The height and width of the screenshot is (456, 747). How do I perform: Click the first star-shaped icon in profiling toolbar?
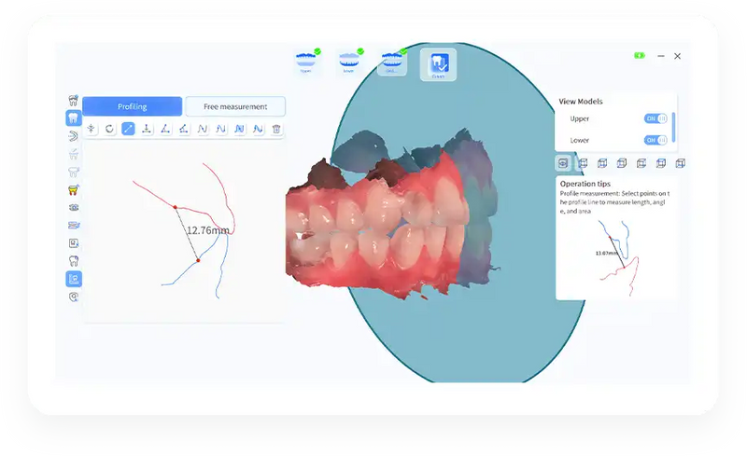coord(91,129)
